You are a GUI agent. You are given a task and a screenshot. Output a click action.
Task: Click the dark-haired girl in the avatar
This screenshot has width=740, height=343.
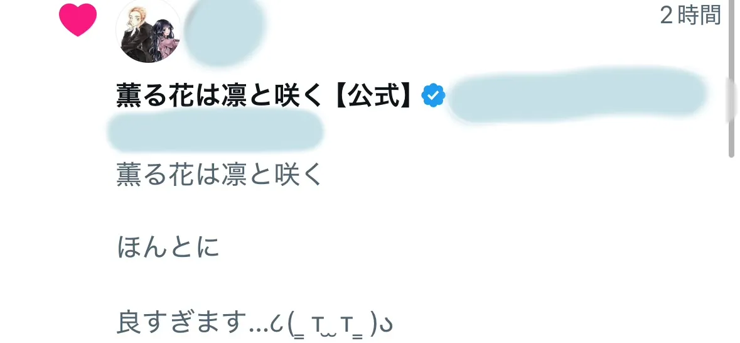pyautogui.click(x=163, y=41)
